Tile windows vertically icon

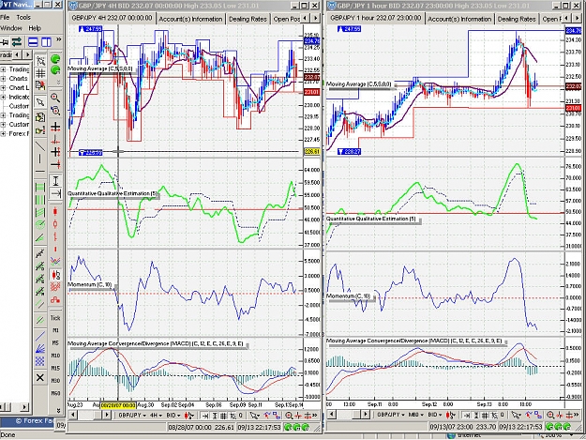pyautogui.click(x=46, y=42)
